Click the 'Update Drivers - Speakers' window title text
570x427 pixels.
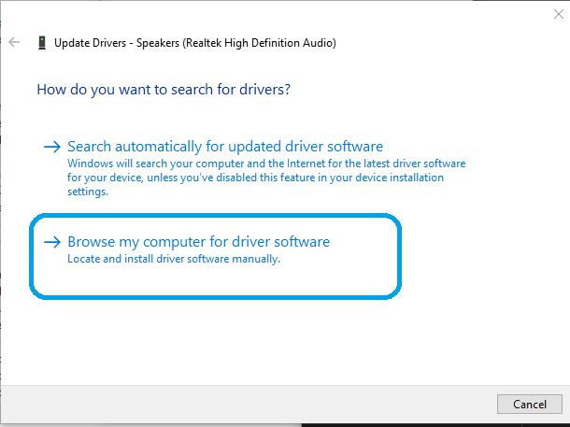tap(195, 43)
